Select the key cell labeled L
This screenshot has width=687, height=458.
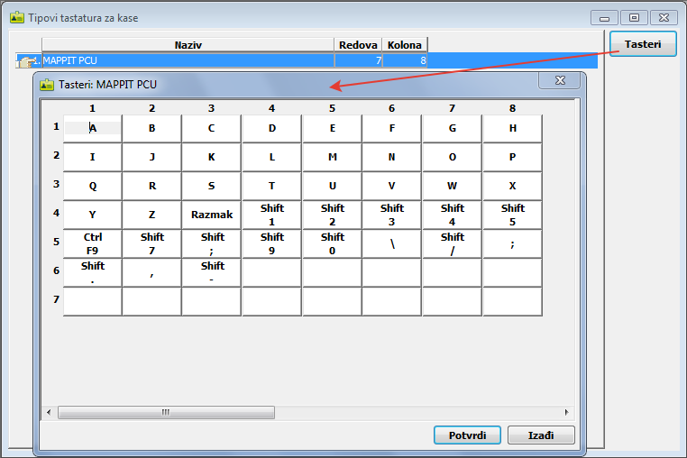pos(271,157)
